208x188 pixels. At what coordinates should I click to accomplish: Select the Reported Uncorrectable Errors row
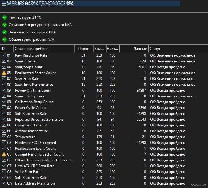click(39, 119)
